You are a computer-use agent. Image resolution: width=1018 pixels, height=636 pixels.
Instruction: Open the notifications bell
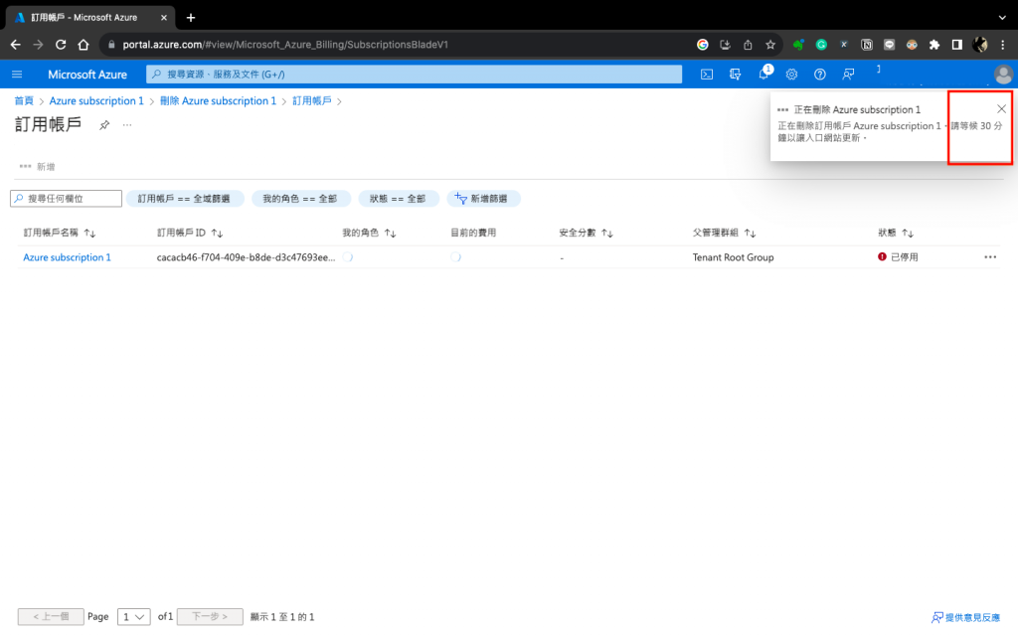click(764, 74)
